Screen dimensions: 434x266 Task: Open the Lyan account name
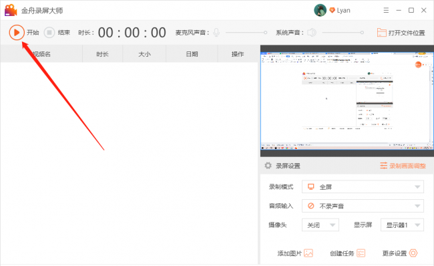point(343,11)
